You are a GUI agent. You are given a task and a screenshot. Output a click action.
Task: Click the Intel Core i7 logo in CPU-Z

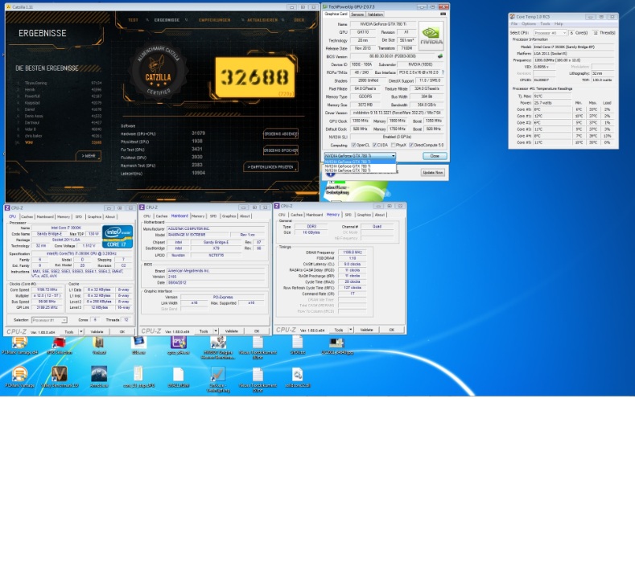click(118, 236)
